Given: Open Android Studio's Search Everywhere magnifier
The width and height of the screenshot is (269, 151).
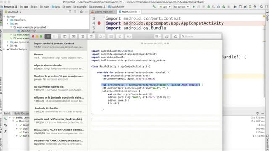Looking at the screenshot, I should [x=261, y=7].
